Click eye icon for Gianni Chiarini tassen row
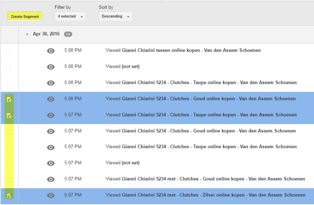 (x=51, y=51)
